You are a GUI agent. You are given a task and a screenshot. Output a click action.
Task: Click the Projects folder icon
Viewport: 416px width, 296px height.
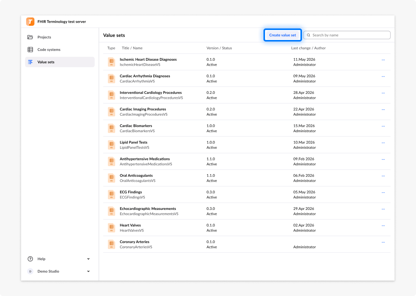[x=30, y=37]
